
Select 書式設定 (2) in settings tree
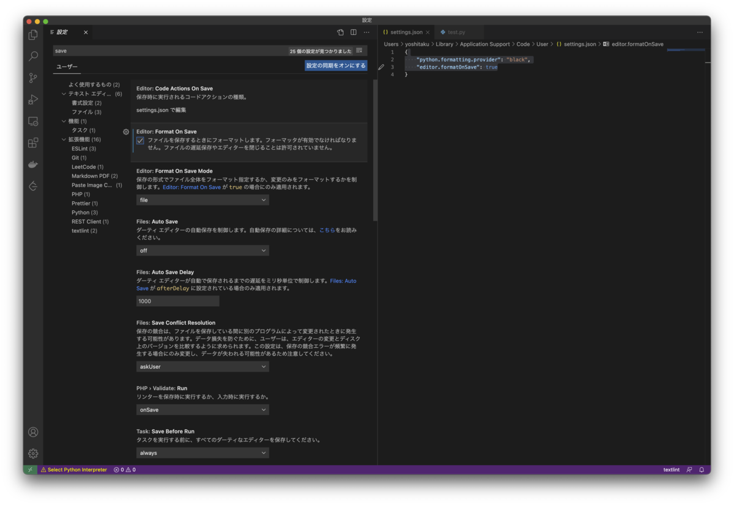[86, 103]
